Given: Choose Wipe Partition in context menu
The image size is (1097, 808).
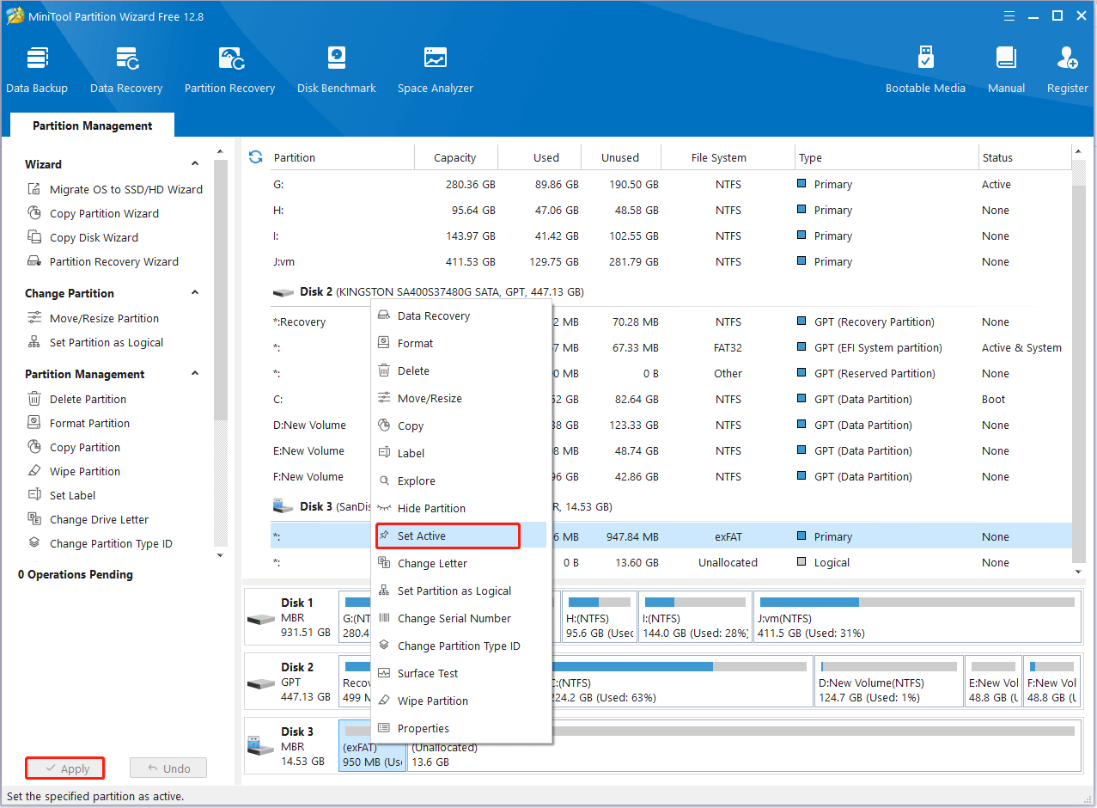Looking at the screenshot, I should (461, 701).
